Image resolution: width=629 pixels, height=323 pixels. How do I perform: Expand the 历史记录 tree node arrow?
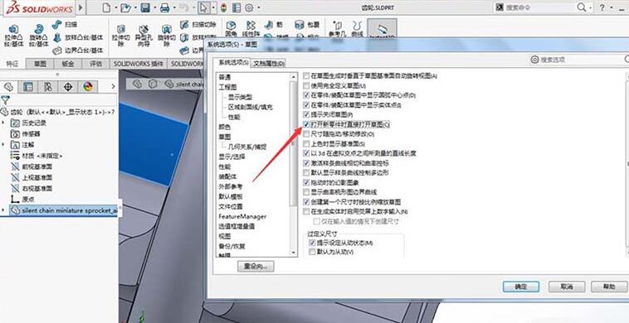pyautogui.click(x=3, y=123)
